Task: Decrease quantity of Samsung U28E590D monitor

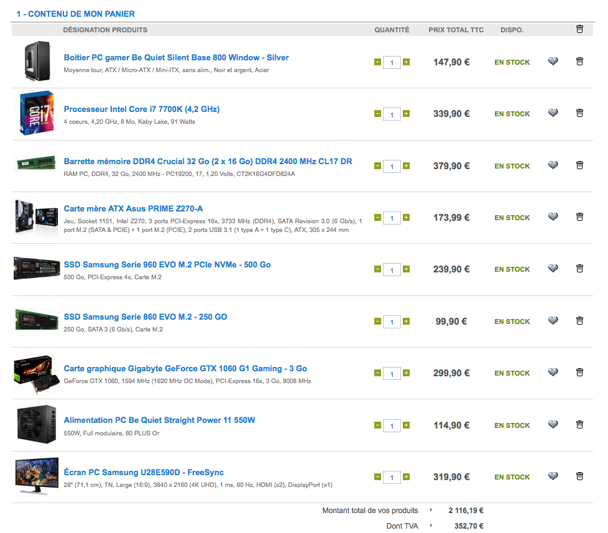Action: [x=377, y=477]
